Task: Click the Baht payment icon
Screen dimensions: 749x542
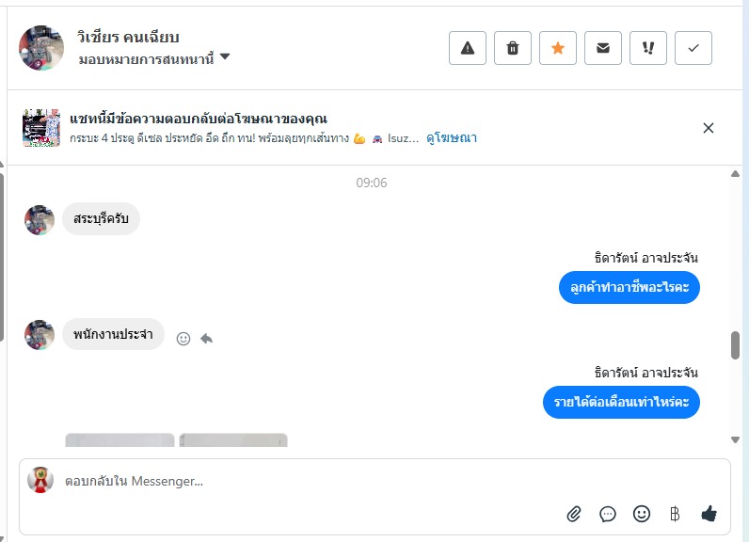Action: coord(675,514)
